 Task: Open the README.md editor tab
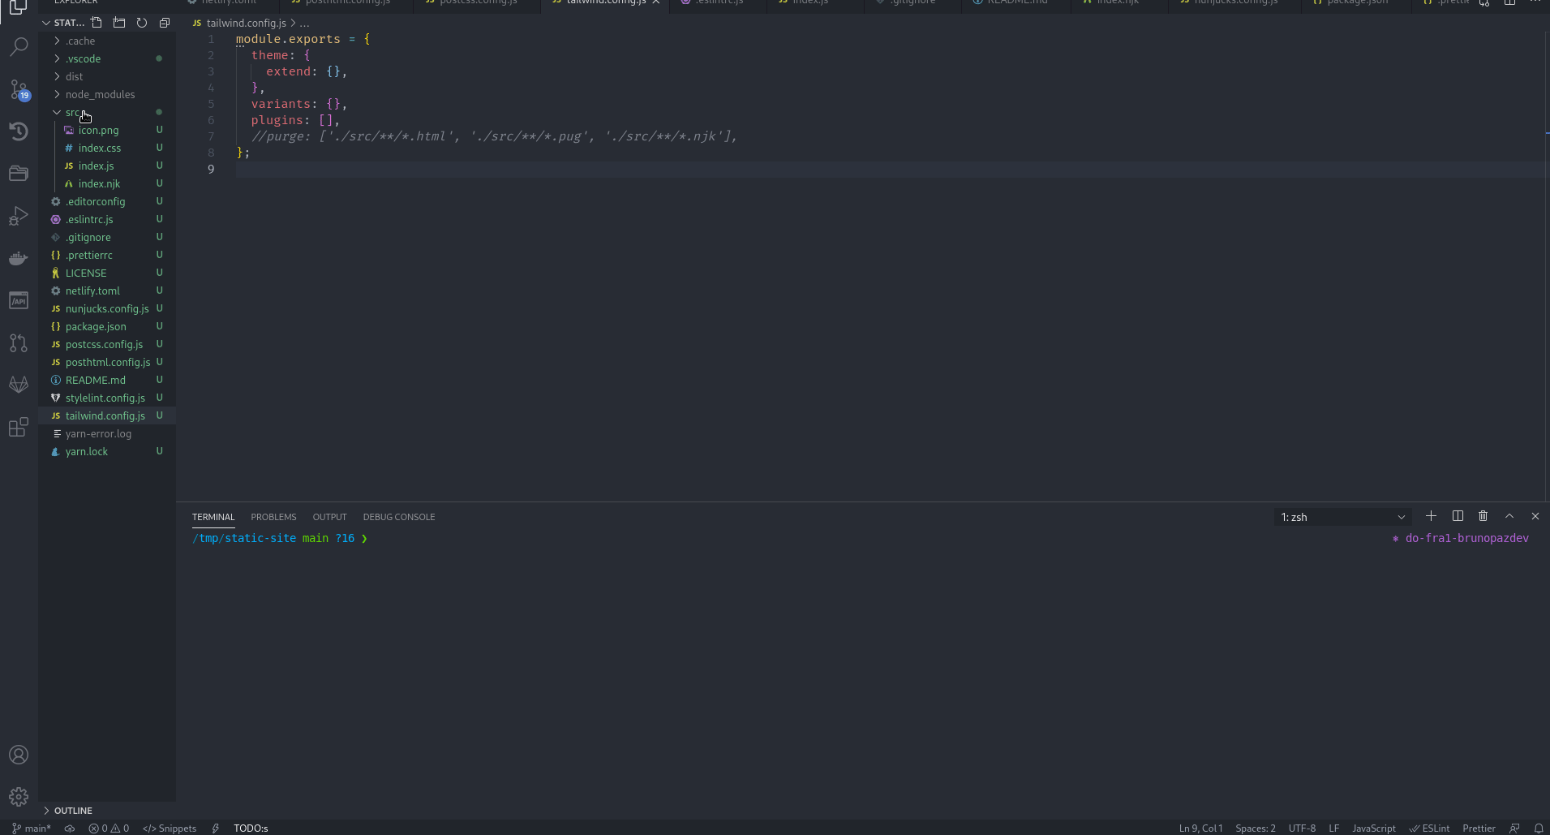coord(1015,2)
